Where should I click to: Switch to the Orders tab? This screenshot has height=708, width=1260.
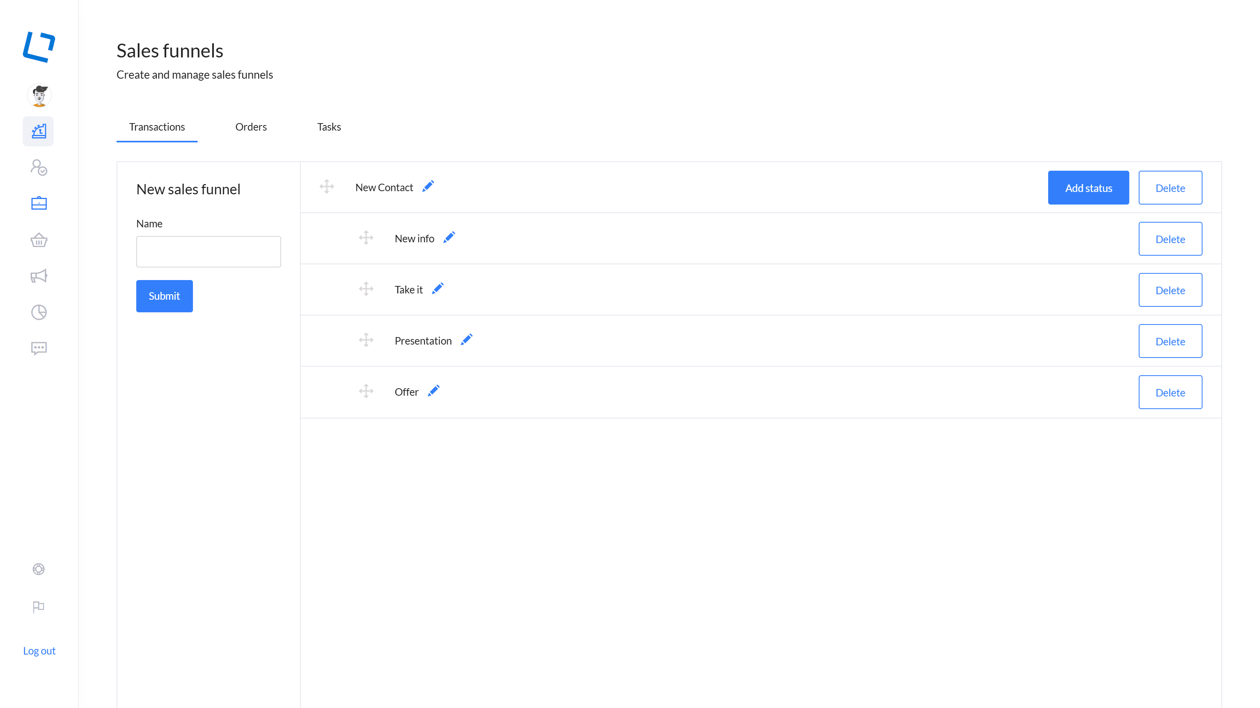pos(251,127)
